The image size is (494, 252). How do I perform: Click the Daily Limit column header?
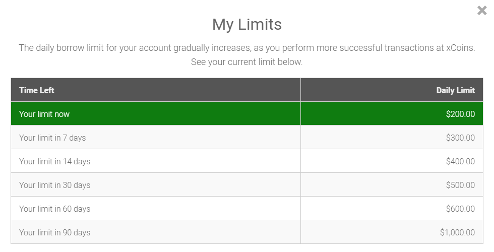click(x=455, y=90)
